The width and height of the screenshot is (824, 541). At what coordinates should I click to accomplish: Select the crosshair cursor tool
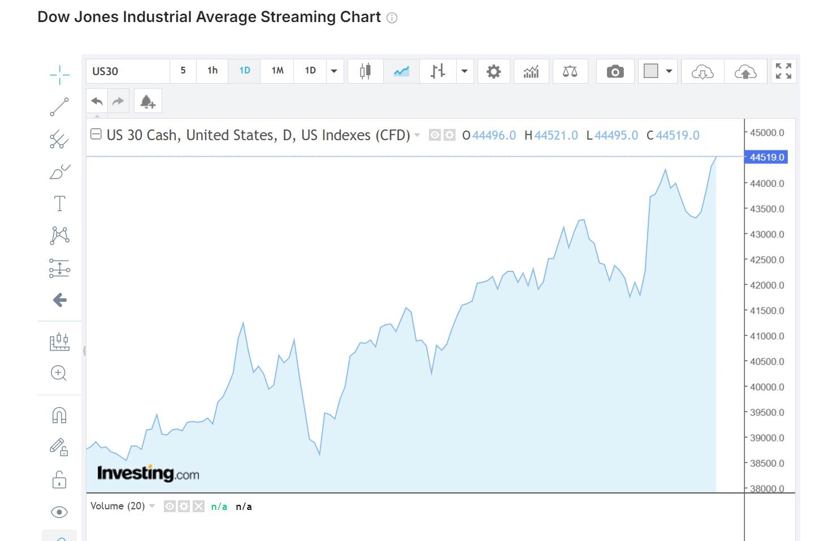pyautogui.click(x=59, y=74)
